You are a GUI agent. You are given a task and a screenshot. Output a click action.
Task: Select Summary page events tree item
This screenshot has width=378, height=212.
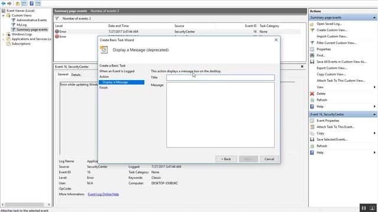coord(32,29)
